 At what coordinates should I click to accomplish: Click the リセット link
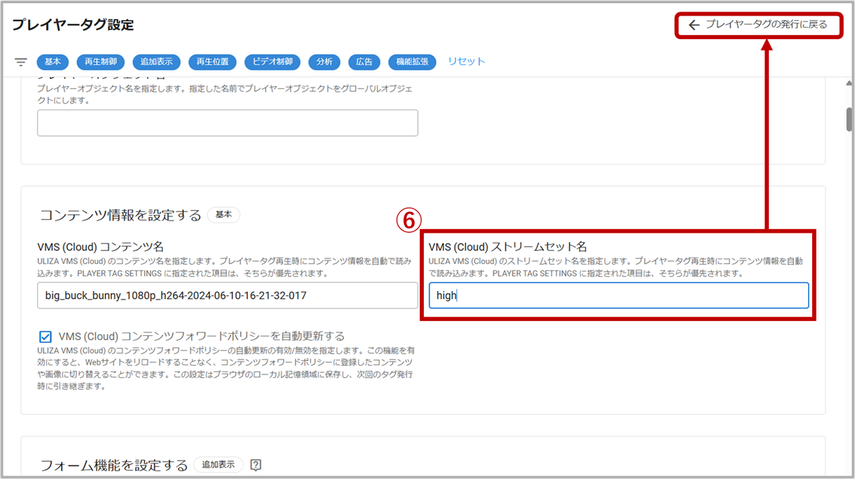pyautogui.click(x=466, y=61)
